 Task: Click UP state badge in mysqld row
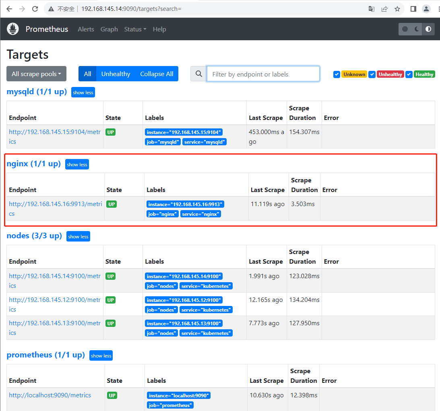point(111,132)
